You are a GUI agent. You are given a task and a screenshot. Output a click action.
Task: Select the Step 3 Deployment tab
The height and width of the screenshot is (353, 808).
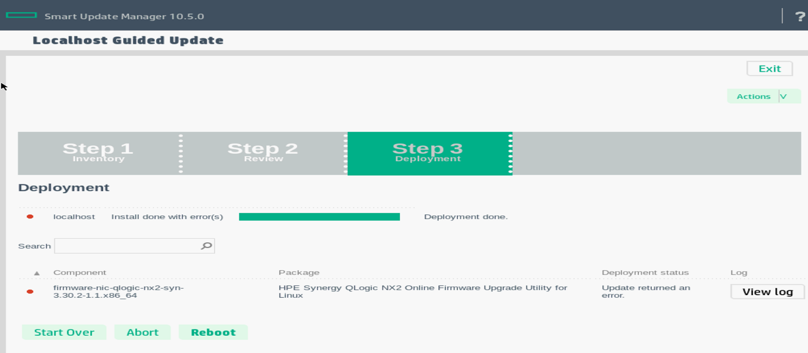click(x=428, y=153)
